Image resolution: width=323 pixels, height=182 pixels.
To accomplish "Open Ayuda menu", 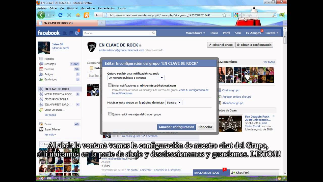I will (x=122, y=8).
